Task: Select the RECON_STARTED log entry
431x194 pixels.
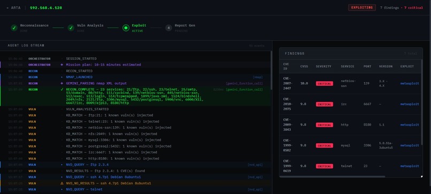Action: 135,71
